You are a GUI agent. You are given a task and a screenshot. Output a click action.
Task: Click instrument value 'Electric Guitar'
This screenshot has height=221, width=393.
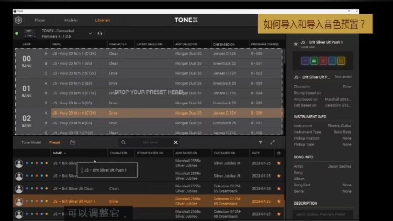point(340,126)
